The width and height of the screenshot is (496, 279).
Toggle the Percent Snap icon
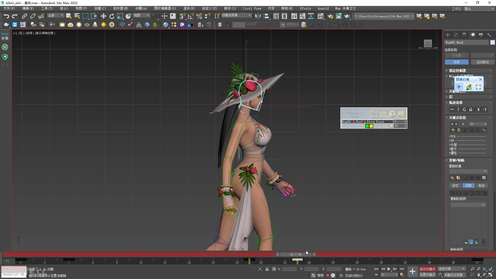(199, 16)
